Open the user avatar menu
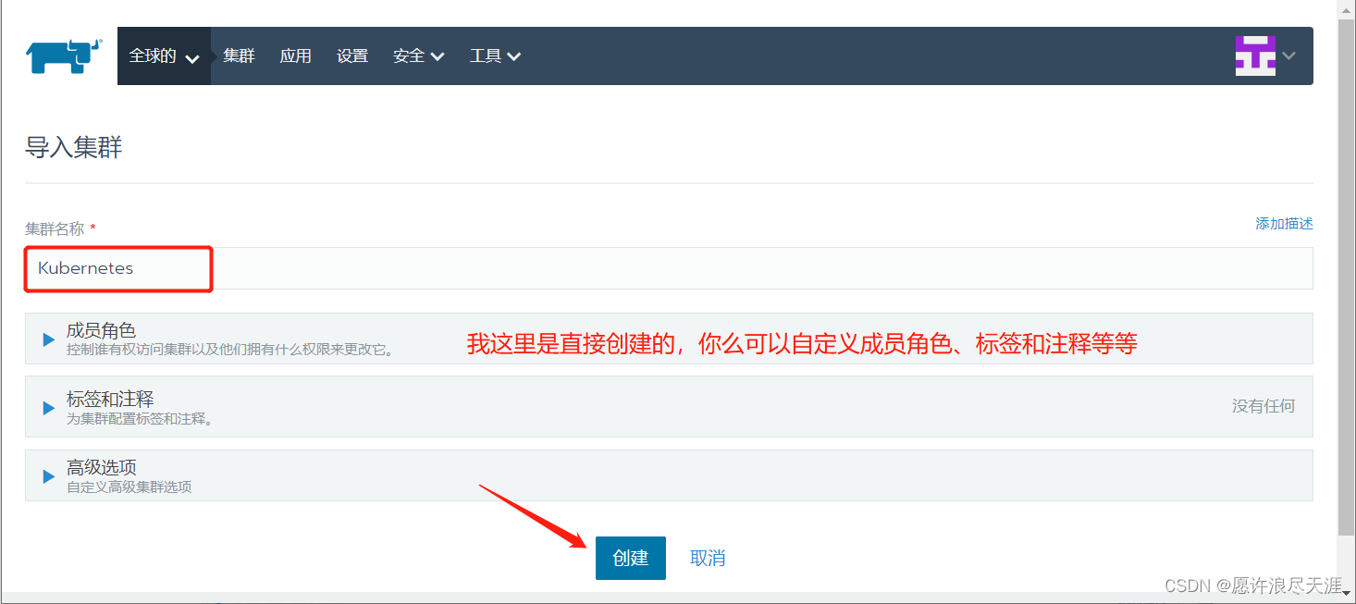 pyautogui.click(x=1265, y=55)
